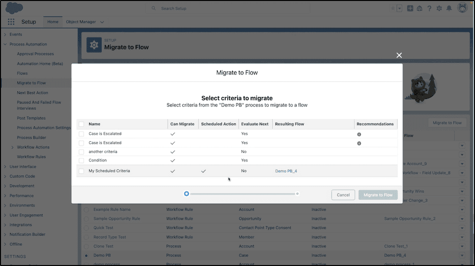The width and height of the screenshot is (475, 266).
Task: Click second Case is Escalated recommendation info icon
Action: pyautogui.click(x=359, y=143)
